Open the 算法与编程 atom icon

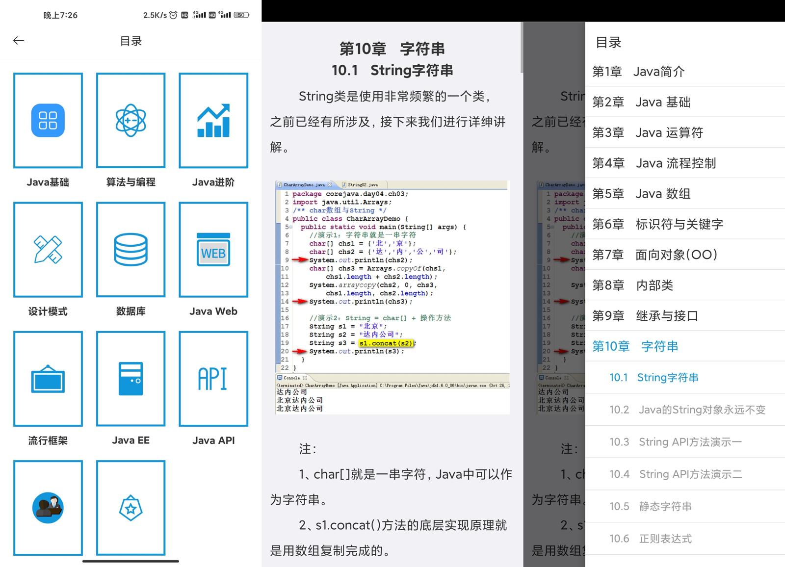(x=131, y=121)
